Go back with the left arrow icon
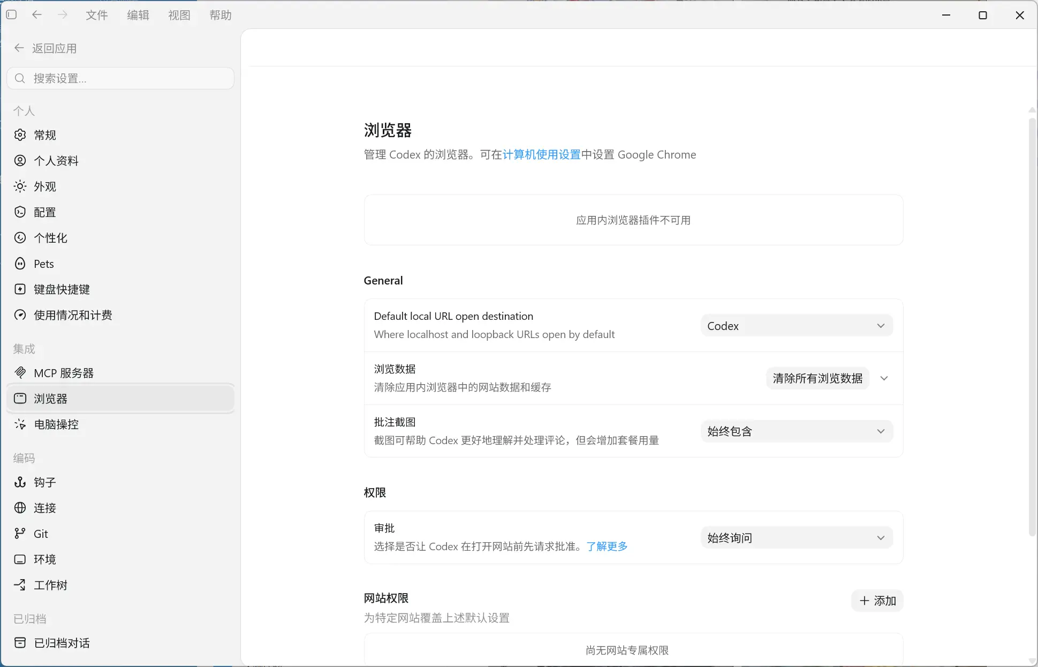Image resolution: width=1038 pixels, height=667 pixels. tap(37, 15)
